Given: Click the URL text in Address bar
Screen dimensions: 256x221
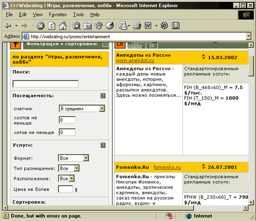Looking at the screenshot, I should pyautogui.click(x=70, y=37).
